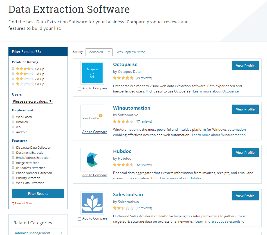This screenshot has height=235, width=267.
Task: Click Hubdoc Add to Compare link text
Action: (x=95, y=175)
